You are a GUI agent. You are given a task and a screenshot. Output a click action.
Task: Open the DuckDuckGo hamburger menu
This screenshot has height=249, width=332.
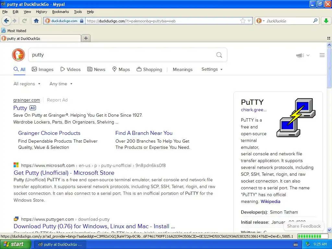tap(322, 55)
